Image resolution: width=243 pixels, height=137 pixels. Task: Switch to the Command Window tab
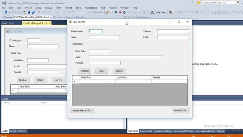tap(184, 131)
